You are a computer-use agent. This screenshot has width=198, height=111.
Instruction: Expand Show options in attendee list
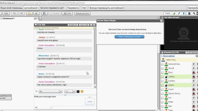coord(169,56)
